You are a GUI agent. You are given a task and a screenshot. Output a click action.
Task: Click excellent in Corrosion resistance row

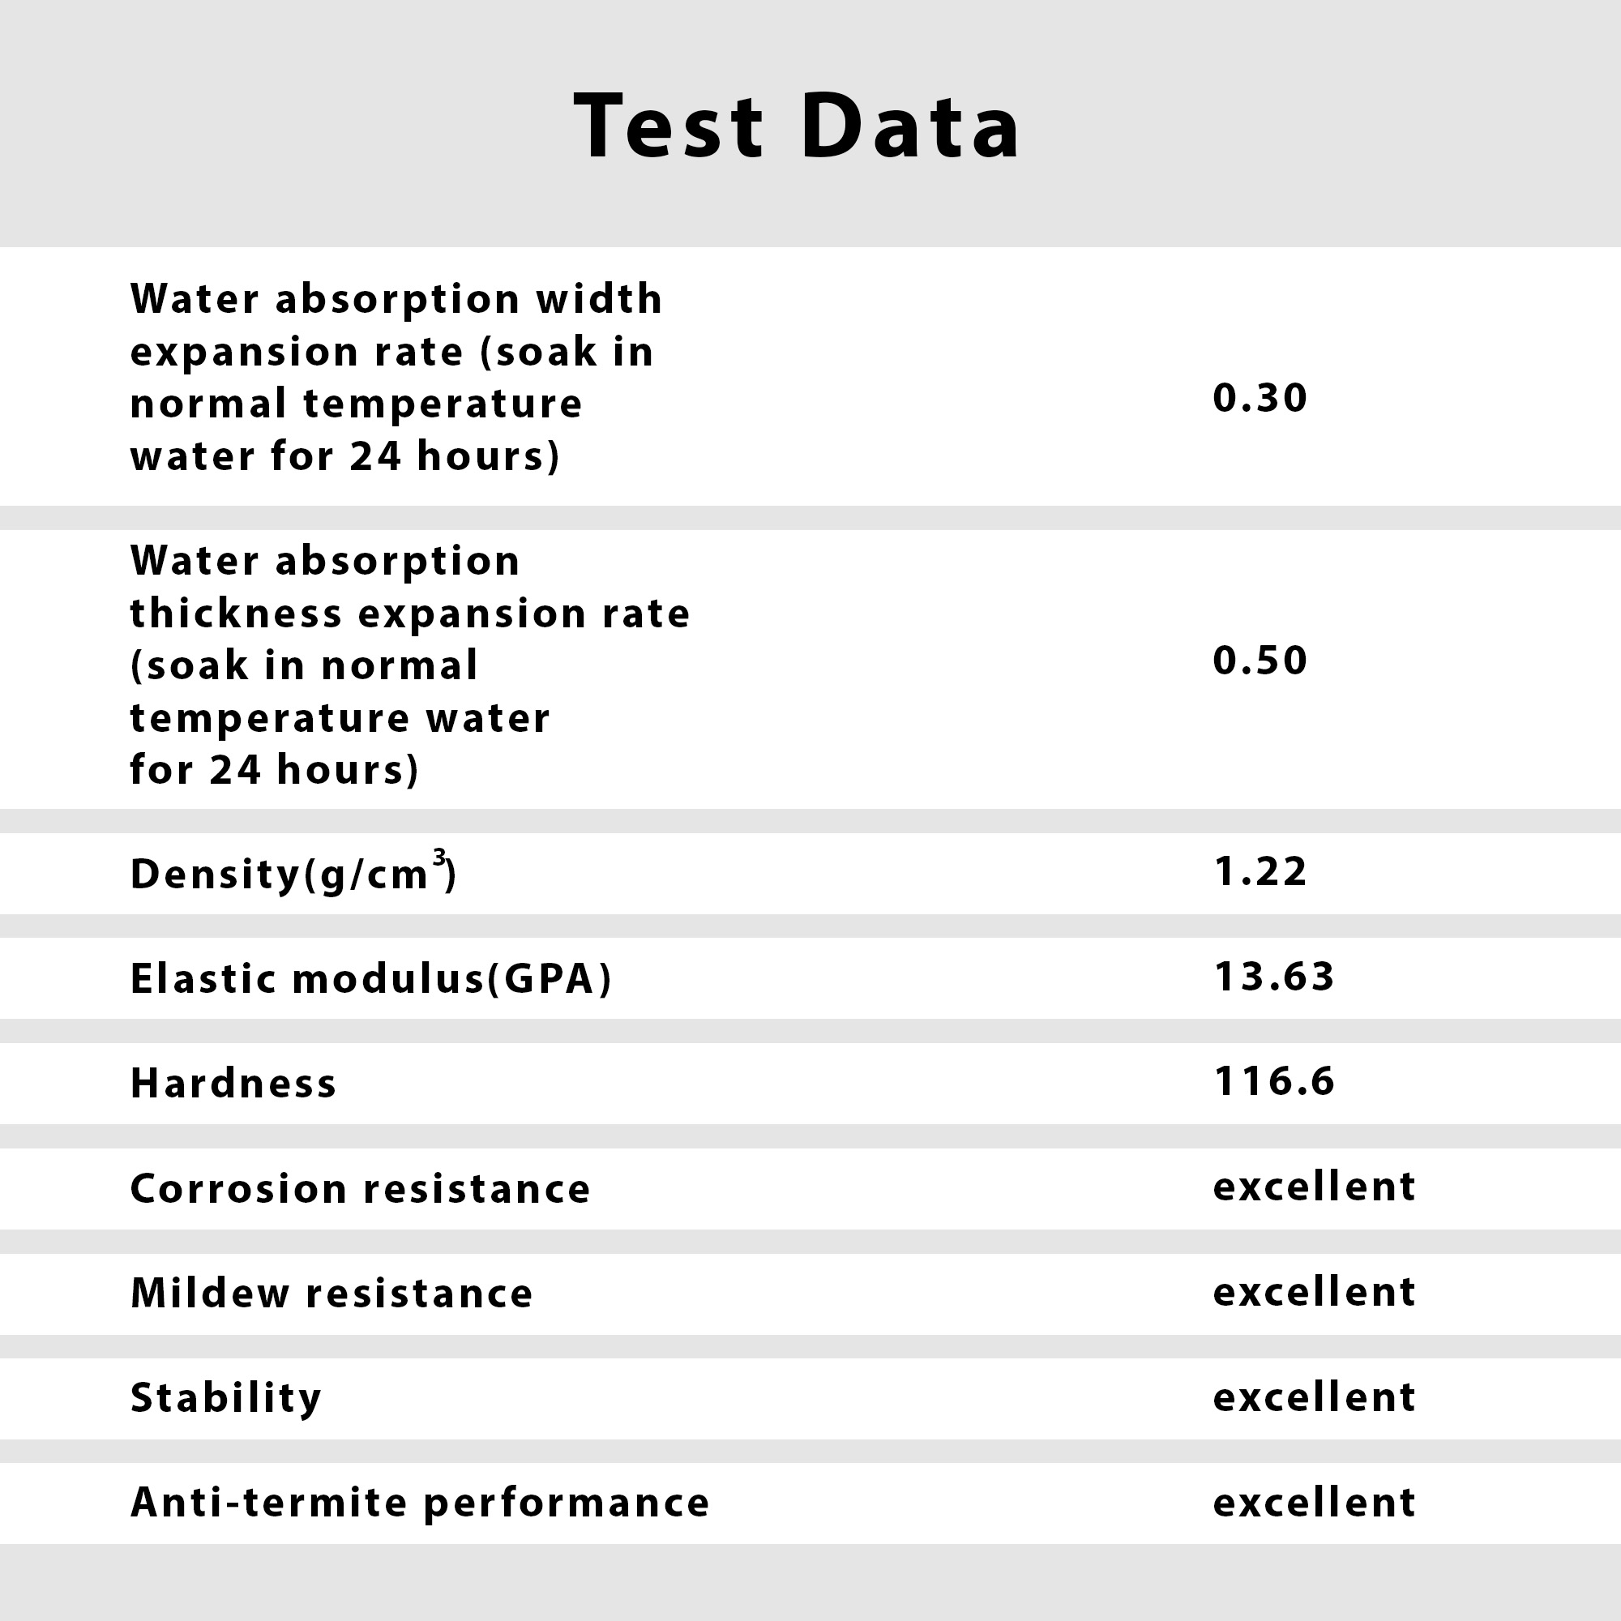coord(1315,1187)
